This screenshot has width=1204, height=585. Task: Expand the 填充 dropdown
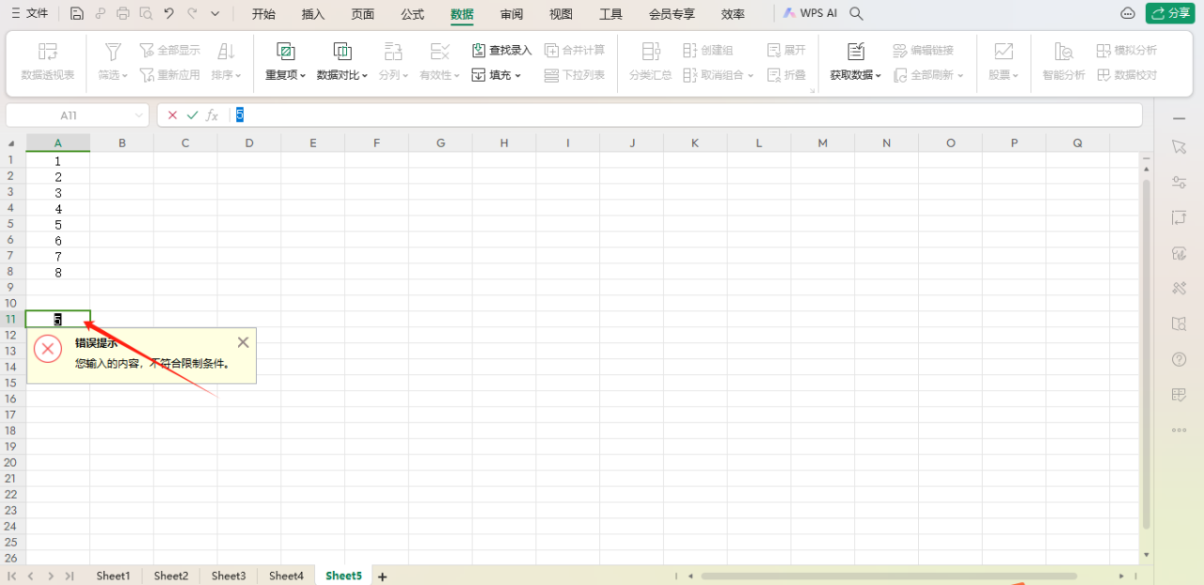pos(518,75)
